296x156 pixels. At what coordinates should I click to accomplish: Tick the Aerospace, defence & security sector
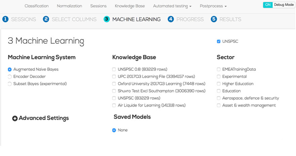[219, 98]
